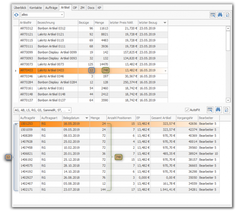Screen dimensions: 236x211
Task: Select order 1402407
Action: (x=119, y=184)
